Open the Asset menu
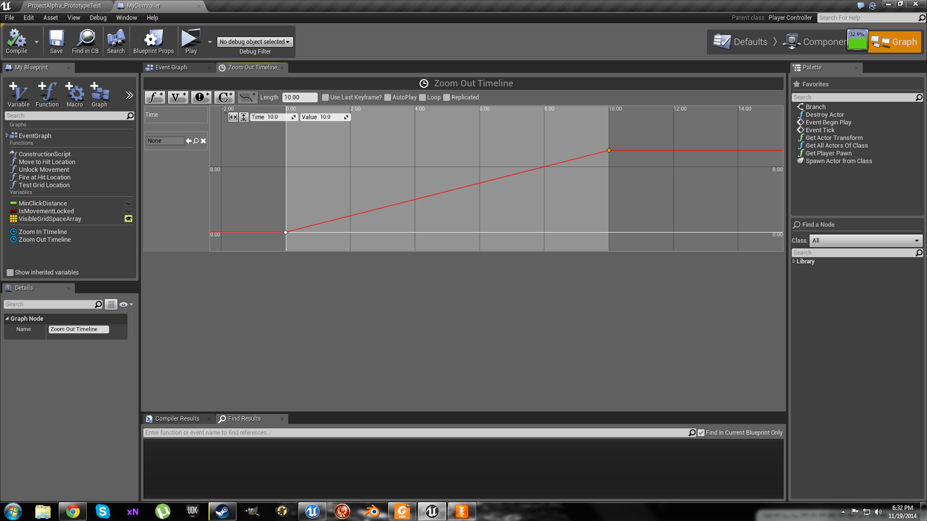 click(x=50, y=18)
